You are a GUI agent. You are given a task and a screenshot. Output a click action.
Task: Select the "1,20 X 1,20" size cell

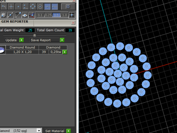click(22, 52)
